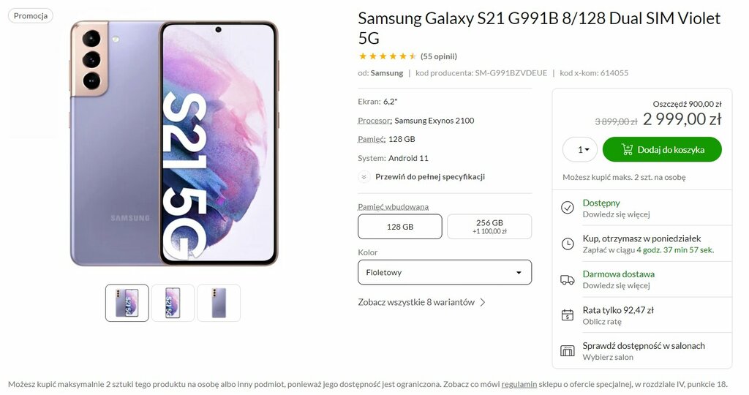Click the Samsung manufacturer link
The height and width of the screenshot is (395, 749).
coord(387,73)
